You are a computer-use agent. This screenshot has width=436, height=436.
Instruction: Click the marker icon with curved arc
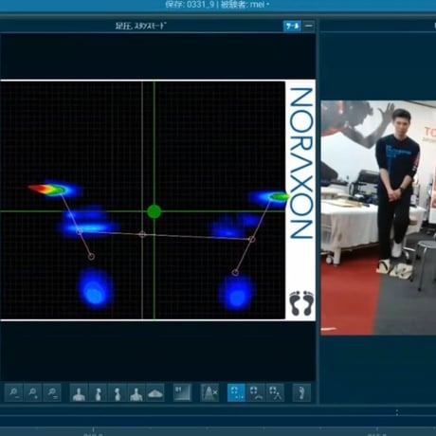point(256,392)
